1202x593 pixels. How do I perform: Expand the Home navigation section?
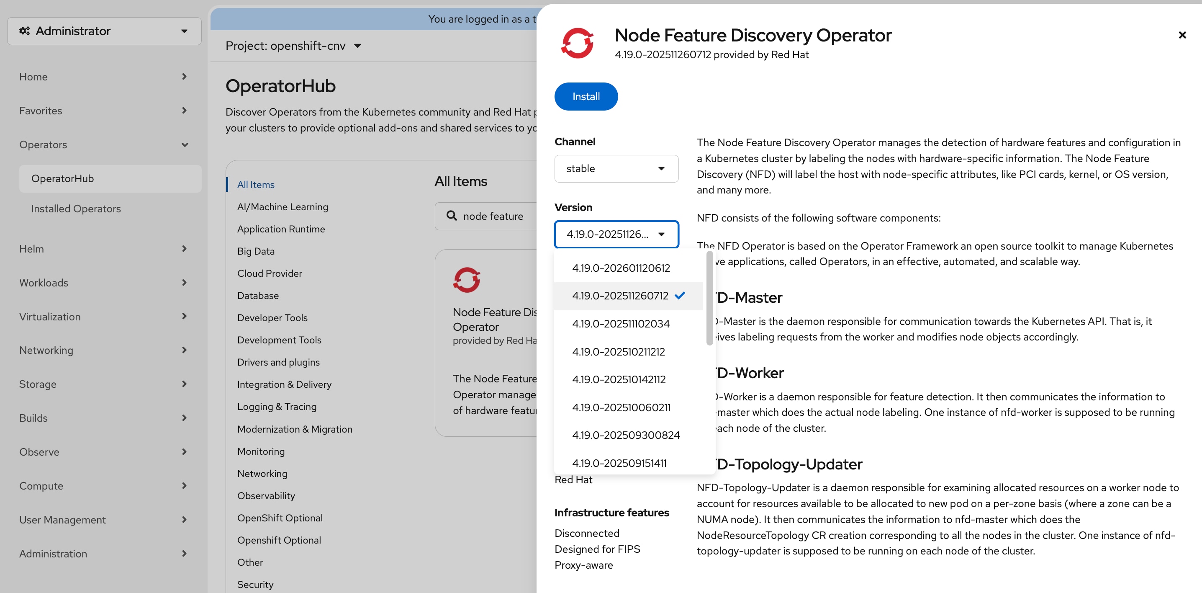pyautogui.click(x=104, y=77)
